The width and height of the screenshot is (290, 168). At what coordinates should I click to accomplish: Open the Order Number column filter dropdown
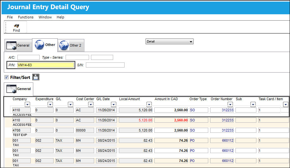point(230,105)
